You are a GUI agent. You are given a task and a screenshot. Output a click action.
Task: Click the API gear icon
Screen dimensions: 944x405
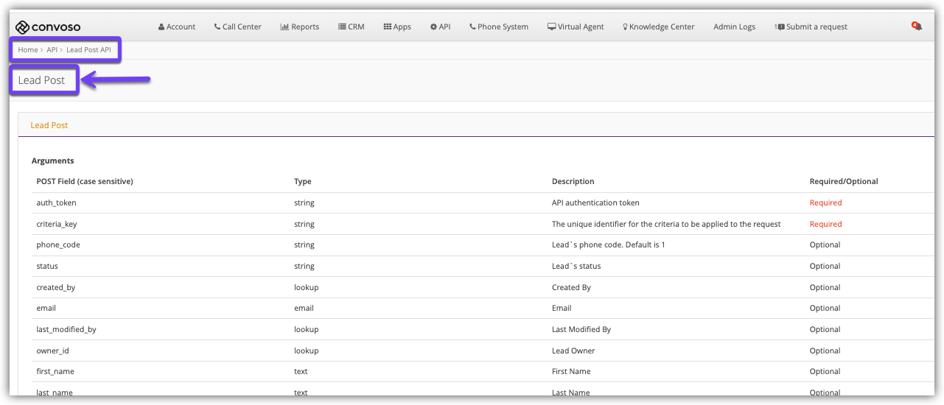click(433, 27)
